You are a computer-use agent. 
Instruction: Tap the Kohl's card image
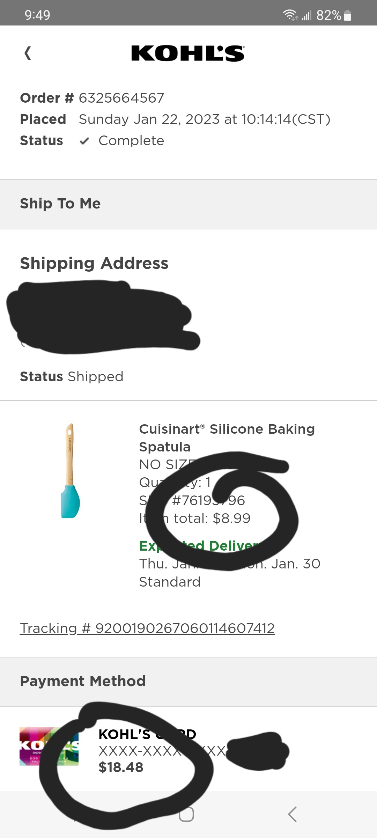click(x=49, y=746)
